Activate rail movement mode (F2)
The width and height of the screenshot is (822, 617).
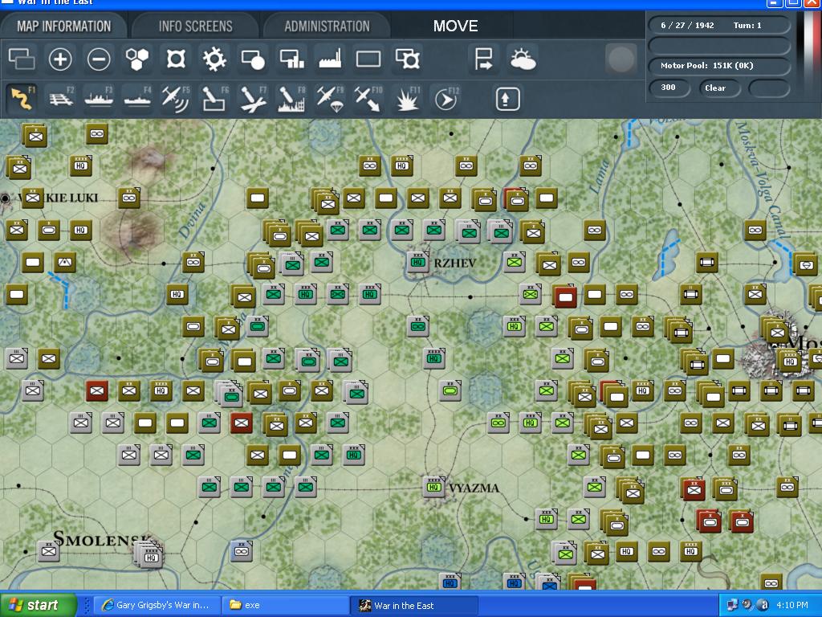point(61,99)
